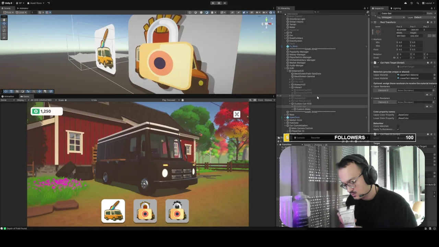The height and width of the screenshot is (247, 439).
Task: Collapse the Car-Customization object
Action: [x=285, y=126]
